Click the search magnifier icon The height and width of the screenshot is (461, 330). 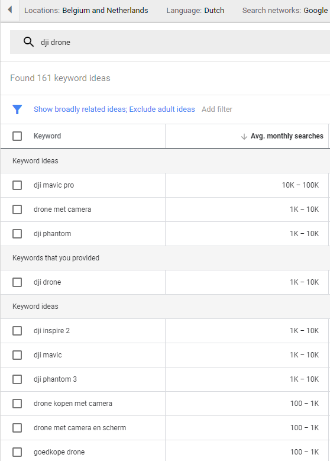tap(28, 42)
